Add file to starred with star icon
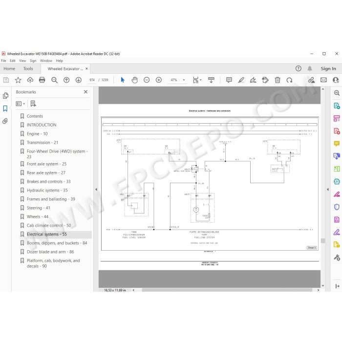The image size is (342, 342). 18,80
